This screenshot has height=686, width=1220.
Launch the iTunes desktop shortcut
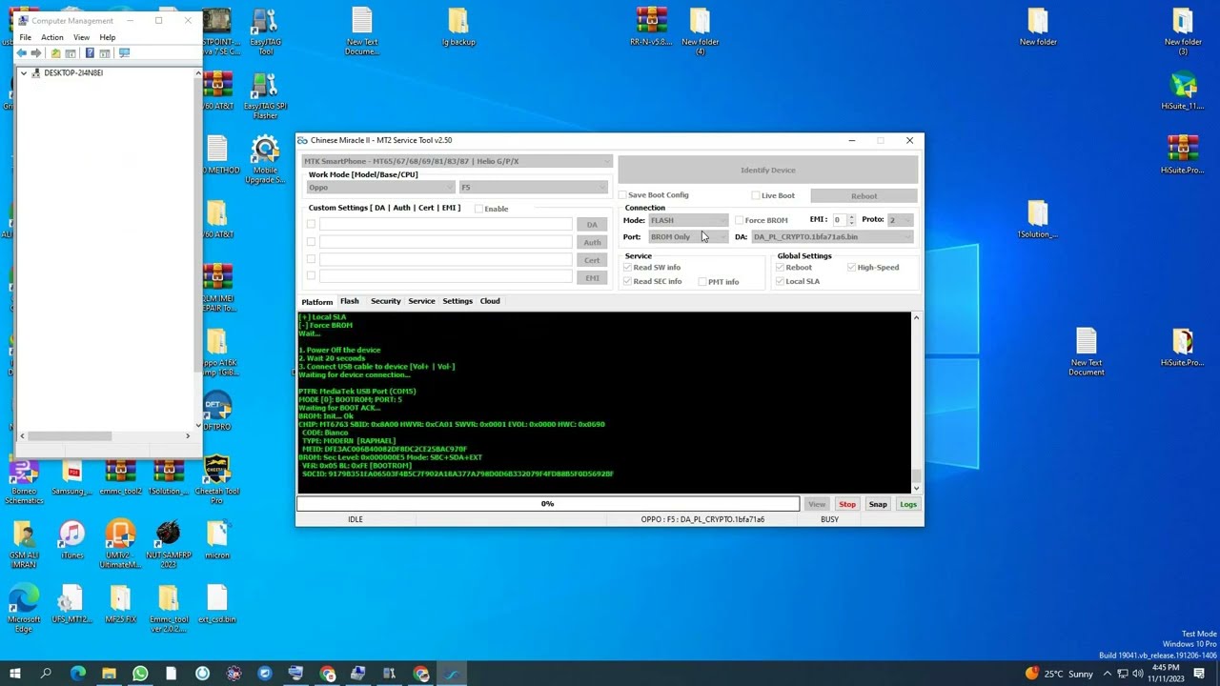[71, 541]
